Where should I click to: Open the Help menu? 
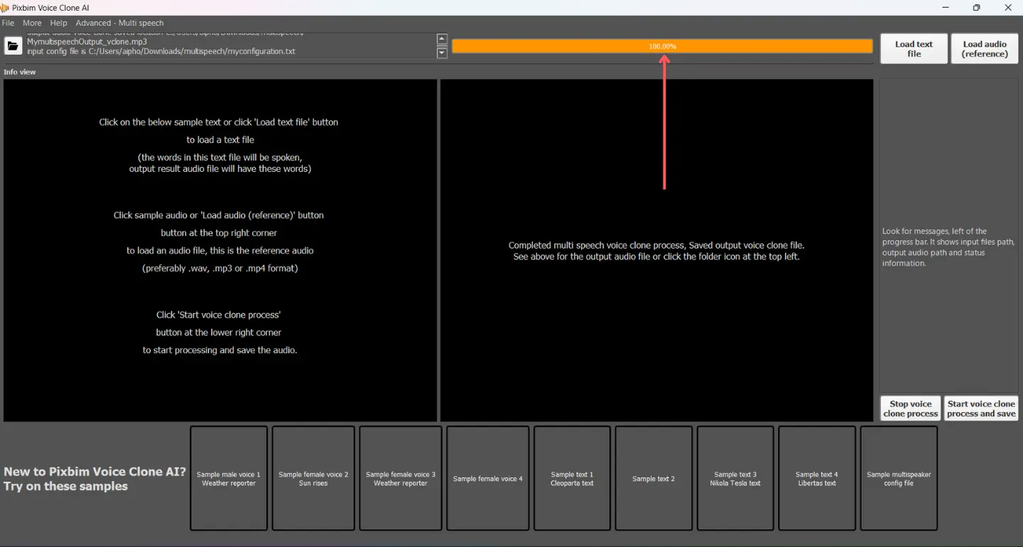[x=58, y=23]
